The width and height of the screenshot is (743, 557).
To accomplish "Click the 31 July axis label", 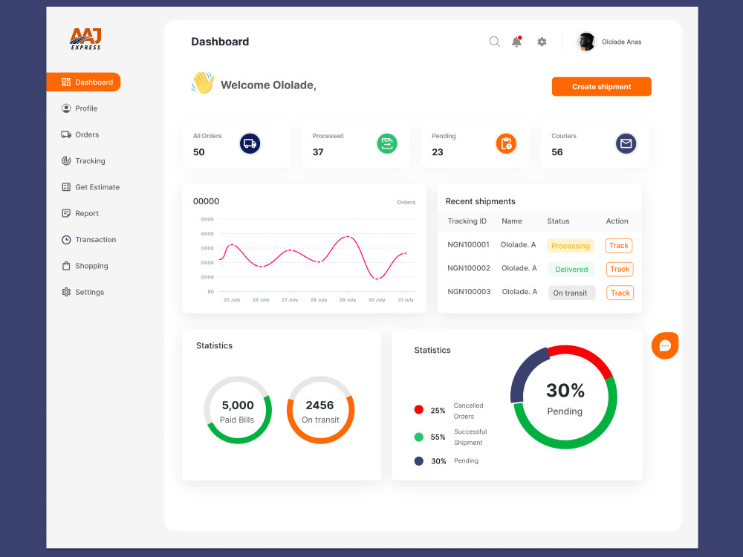I will (406, 300).
